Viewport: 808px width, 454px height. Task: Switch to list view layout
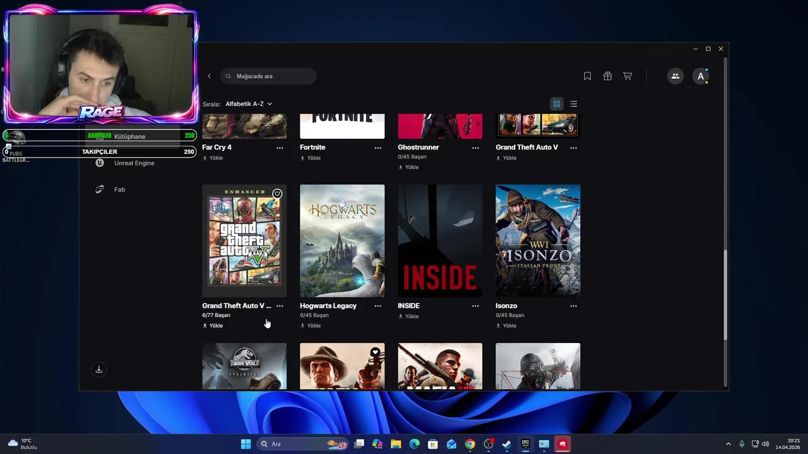point(573,104)
